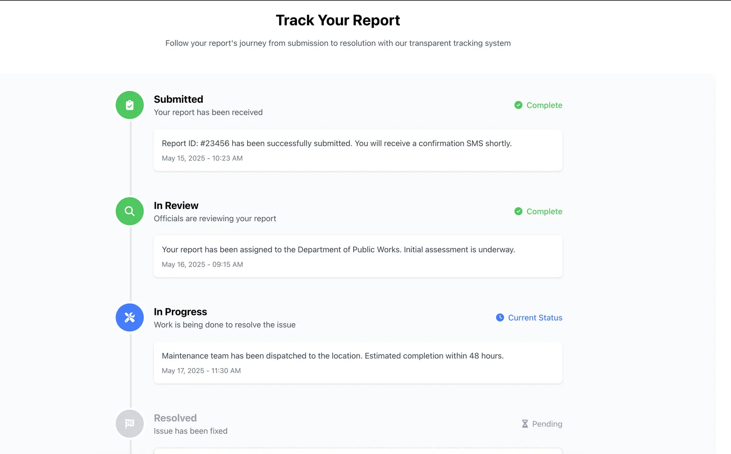Open the Maintenance team dispatched card
Screen dimensions: 731x454
click(358, 363)
